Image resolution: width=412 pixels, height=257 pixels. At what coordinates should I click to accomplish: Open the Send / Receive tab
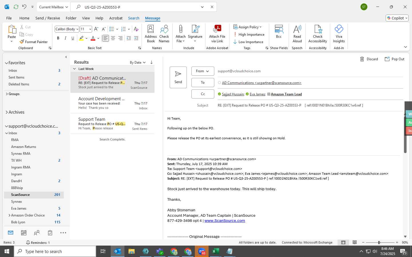[x=48, y=18]
